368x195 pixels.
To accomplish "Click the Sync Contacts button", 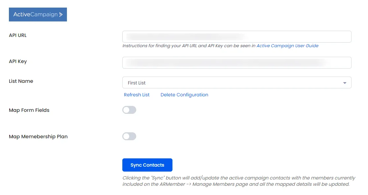I will pos(147,165).
